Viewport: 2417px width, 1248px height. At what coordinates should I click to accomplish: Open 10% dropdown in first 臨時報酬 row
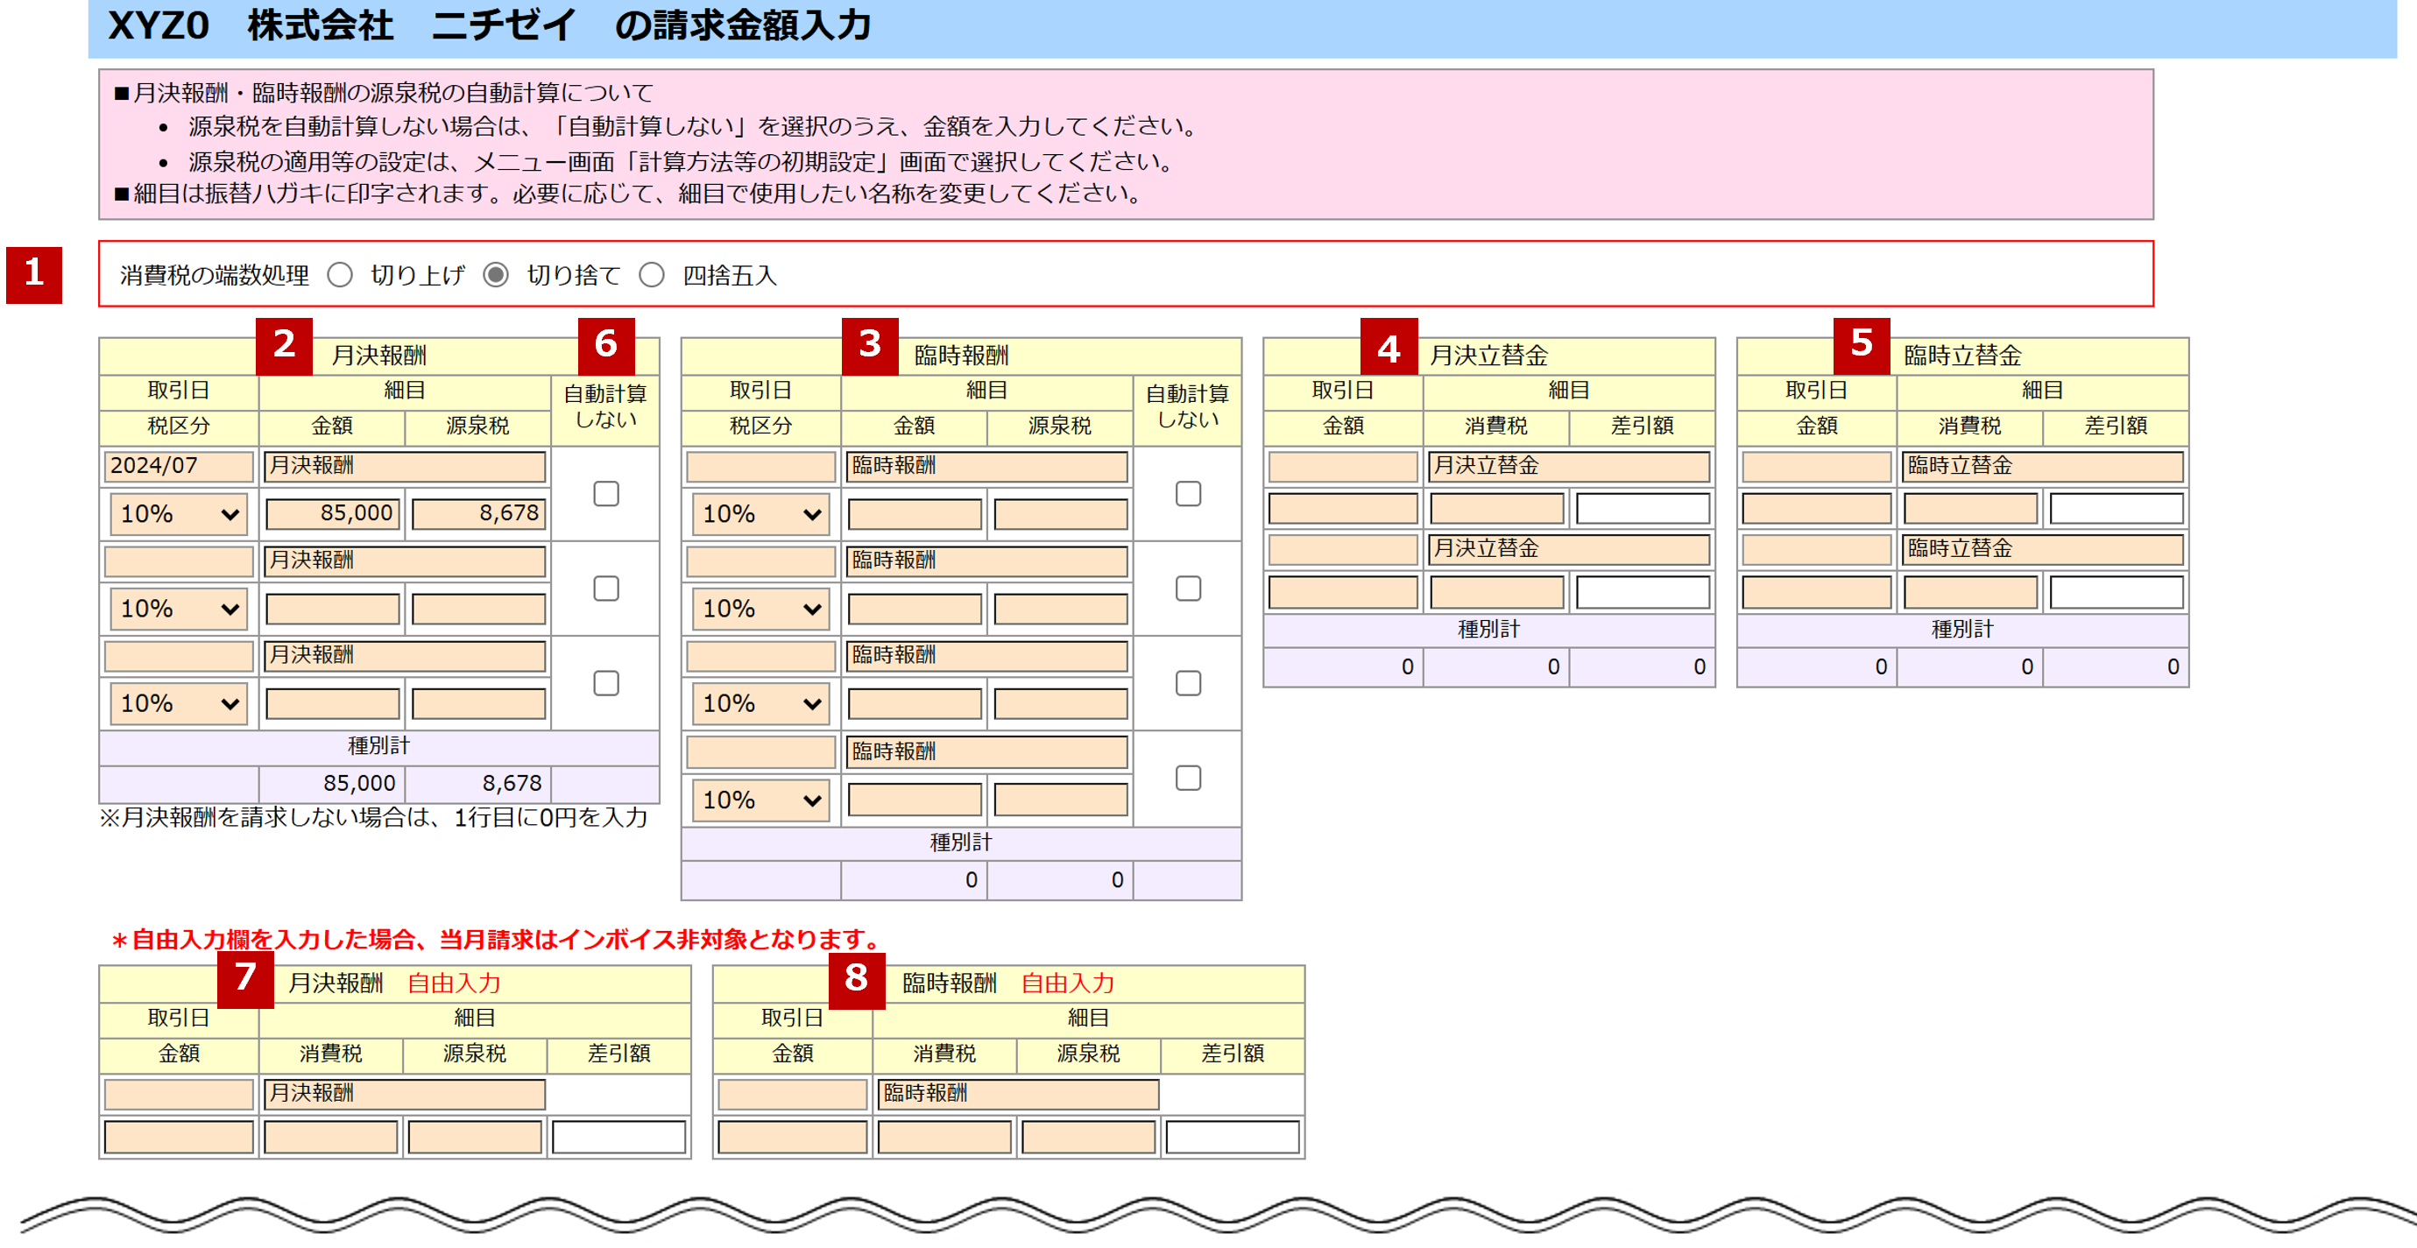(x=760, y=514)
